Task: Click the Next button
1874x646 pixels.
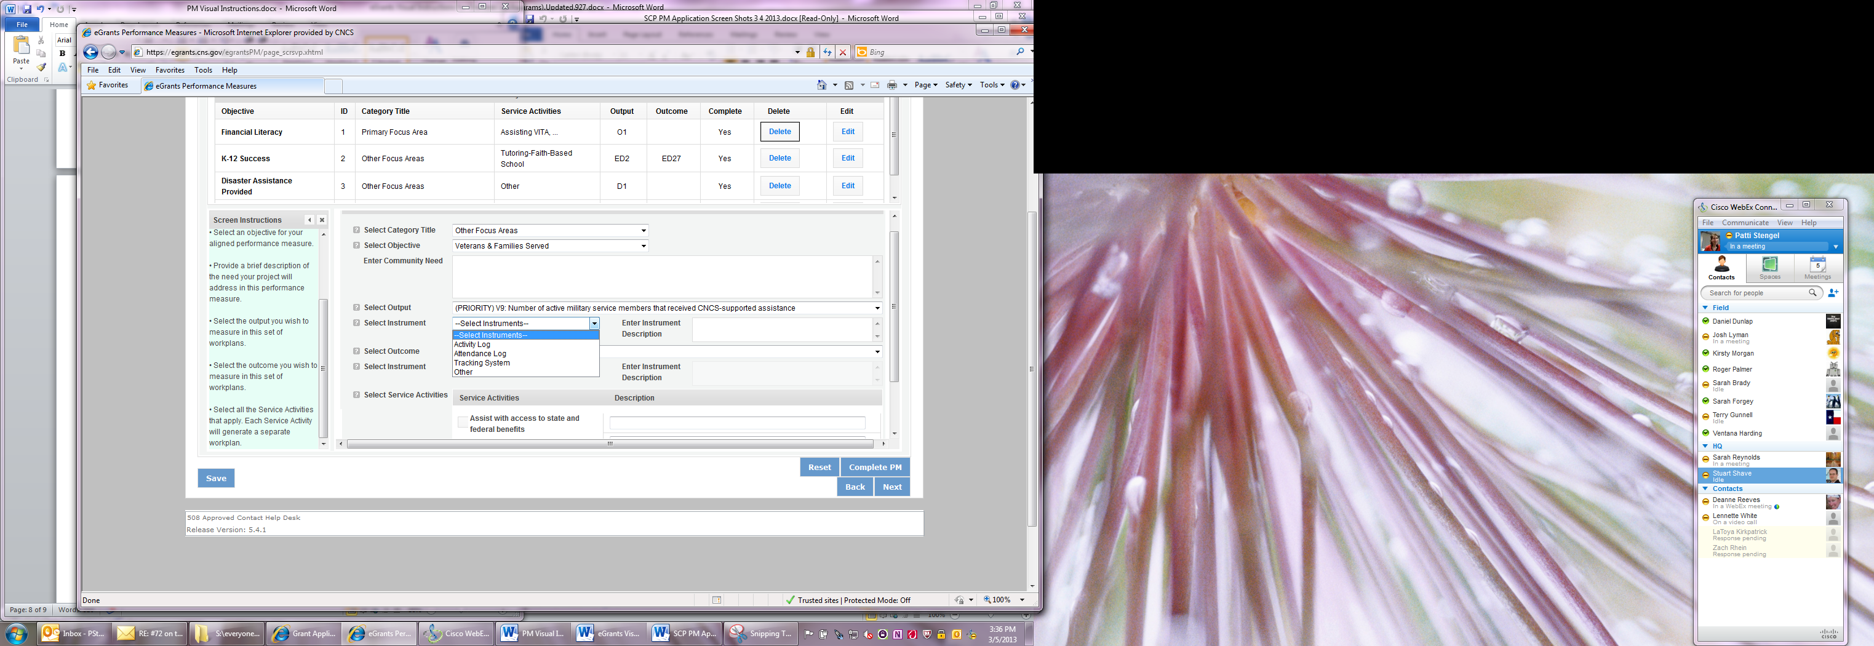Action: coord(892,487)
